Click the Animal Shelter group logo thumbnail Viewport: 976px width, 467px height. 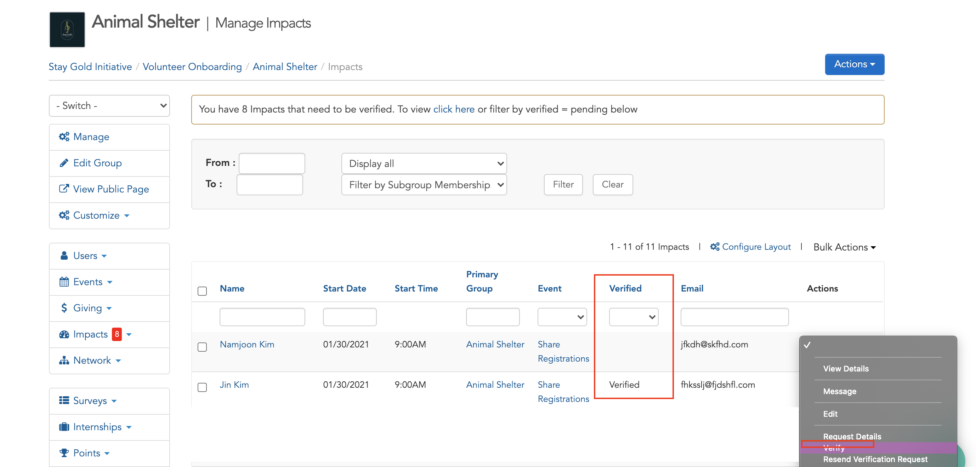(67, 29)
